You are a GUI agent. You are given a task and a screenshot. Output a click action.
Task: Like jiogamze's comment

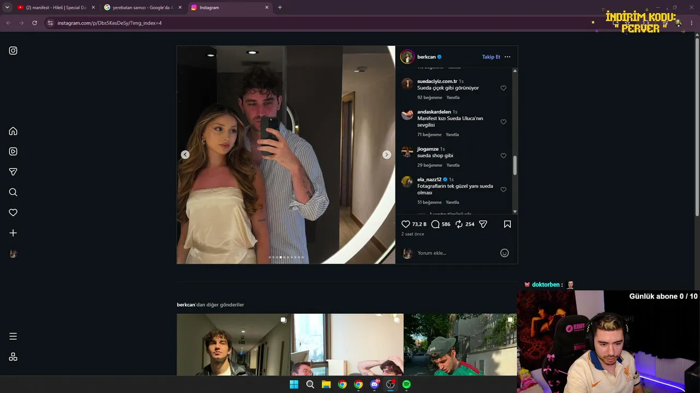pos(504,156)
